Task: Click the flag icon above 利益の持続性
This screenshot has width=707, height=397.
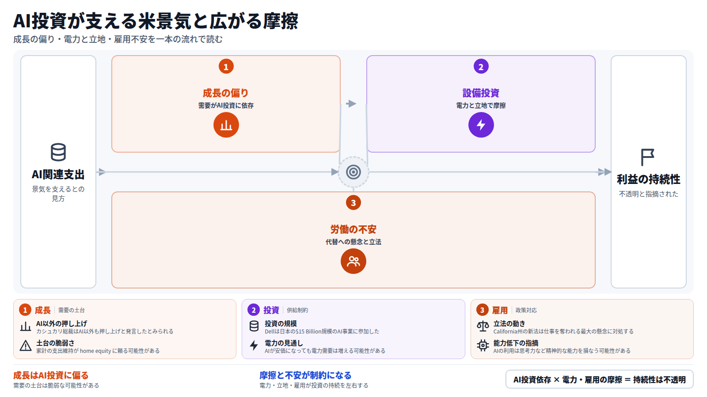Action: [648, 157]
